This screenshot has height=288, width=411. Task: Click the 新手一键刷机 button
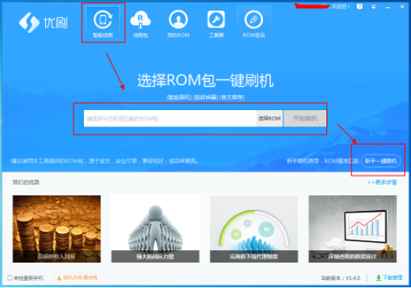pos(381,161)
